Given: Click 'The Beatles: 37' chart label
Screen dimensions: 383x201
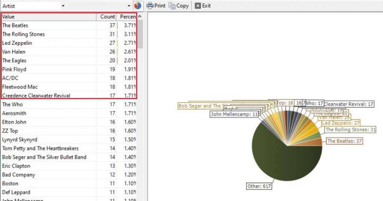Looking at the screenshot, I should (x=344, y=141).
